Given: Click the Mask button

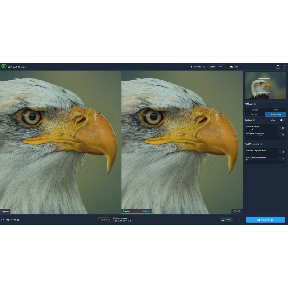Looking at the screenshot, I should click(226, 220).
